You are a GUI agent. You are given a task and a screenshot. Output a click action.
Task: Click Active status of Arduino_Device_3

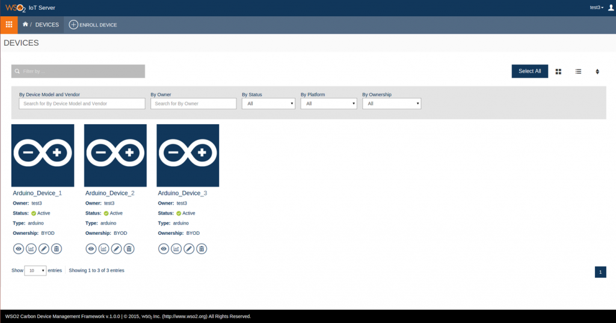(186, 213)
